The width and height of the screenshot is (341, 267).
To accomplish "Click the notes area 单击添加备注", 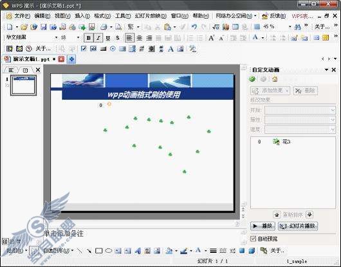I will coord(64,234).
